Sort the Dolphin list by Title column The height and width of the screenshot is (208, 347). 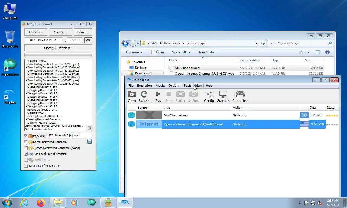click(x=197, y=108)
